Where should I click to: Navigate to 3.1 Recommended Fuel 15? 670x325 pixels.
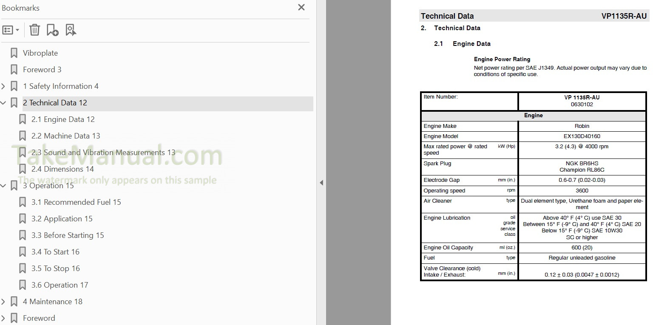(76, 202)
